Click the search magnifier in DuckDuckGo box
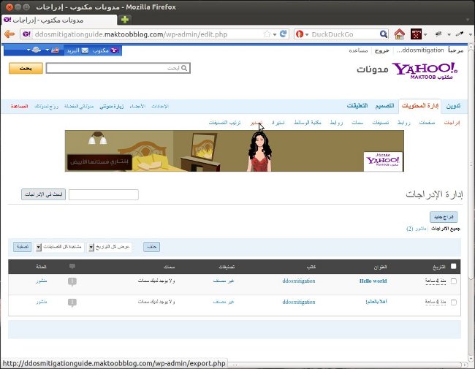The image size is (475, 369). pyautogui.click(x=384, y=34)
